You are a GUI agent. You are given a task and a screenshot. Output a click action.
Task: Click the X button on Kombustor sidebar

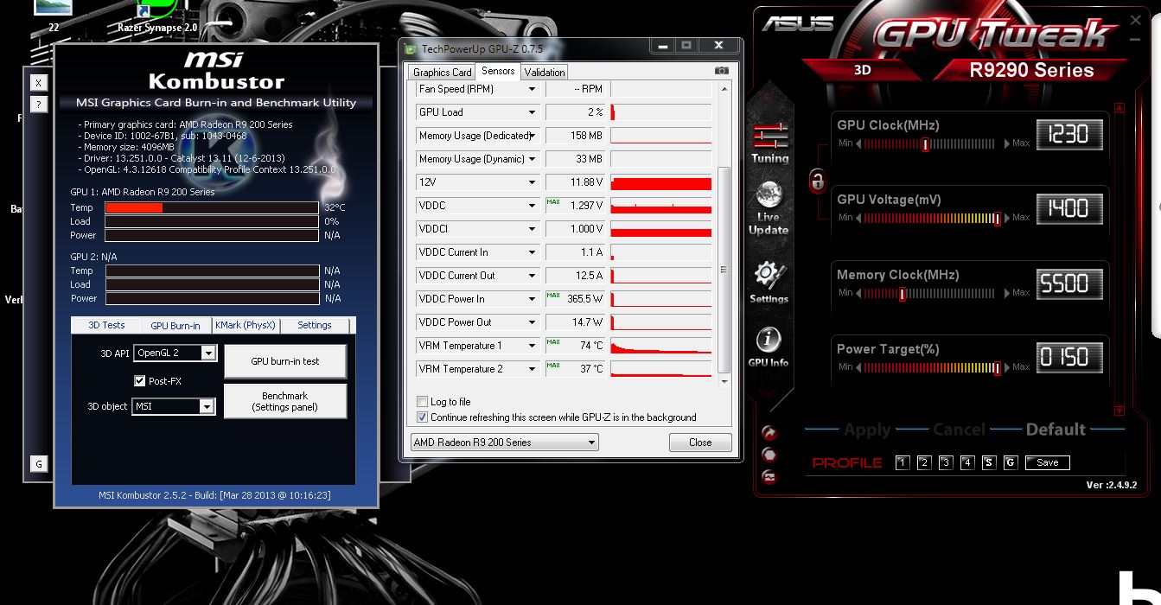pyautogui.click(x=38, y=83)
